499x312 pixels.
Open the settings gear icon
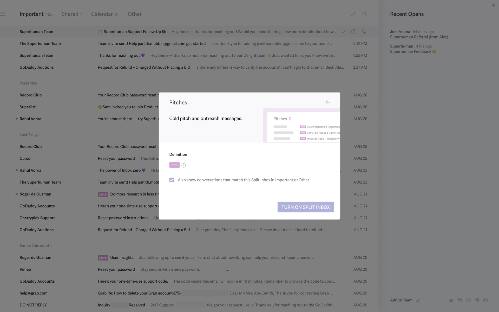485,300
